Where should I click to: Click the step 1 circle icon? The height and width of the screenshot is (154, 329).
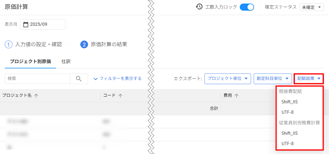(9, 45)
